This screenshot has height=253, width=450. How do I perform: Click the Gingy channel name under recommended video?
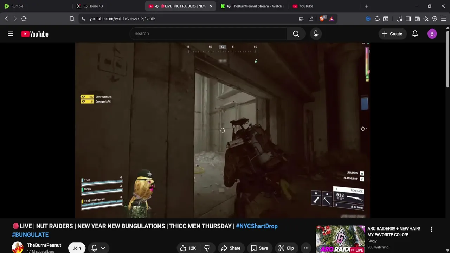(372, 241)
